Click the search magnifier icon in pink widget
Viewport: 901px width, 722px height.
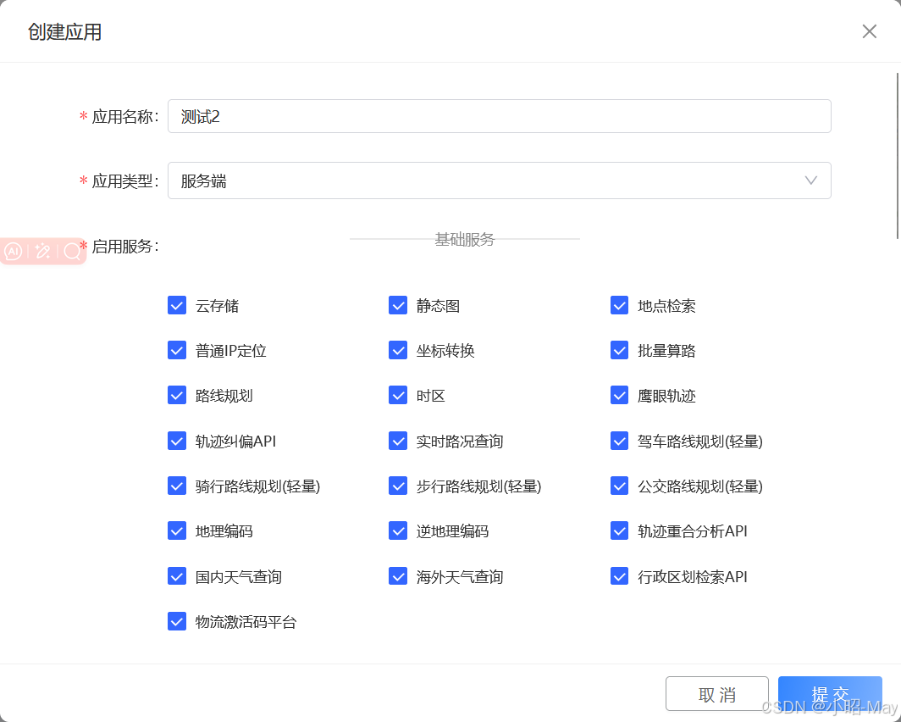72,251
